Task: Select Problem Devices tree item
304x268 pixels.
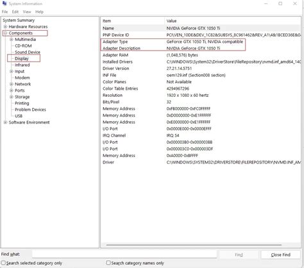Action: (30, 110)
